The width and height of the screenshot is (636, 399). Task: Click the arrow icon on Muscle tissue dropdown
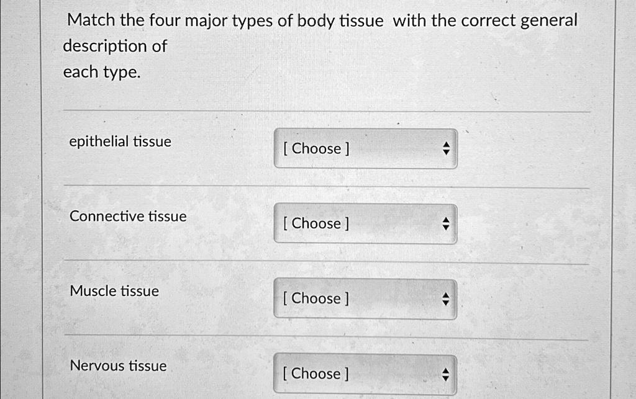tap(445, 298)
